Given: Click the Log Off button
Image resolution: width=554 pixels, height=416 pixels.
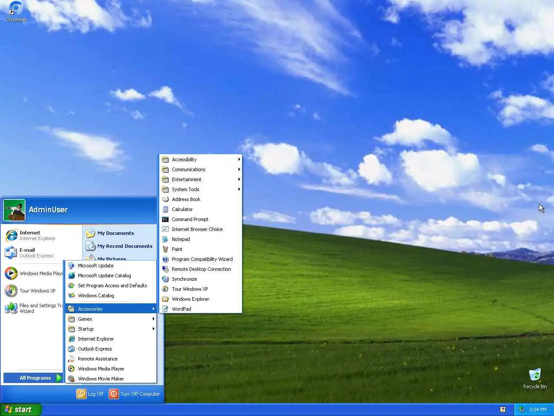Looking at the screenshot, I should click(90, 394).
